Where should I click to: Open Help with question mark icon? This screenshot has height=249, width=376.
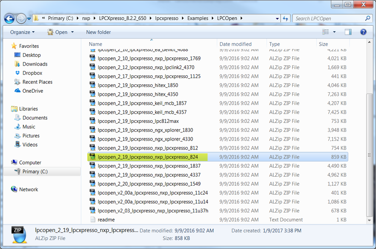(363, 32)
